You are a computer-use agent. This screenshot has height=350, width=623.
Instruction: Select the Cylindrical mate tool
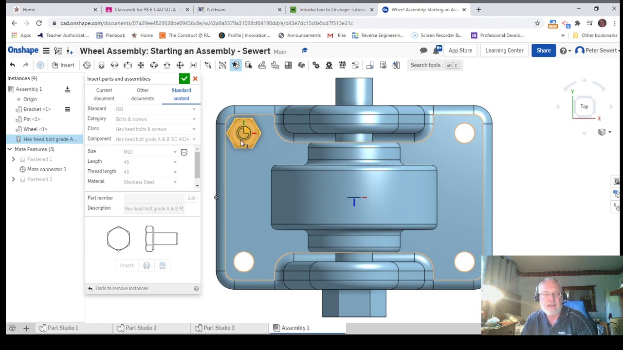click(154, 65)
